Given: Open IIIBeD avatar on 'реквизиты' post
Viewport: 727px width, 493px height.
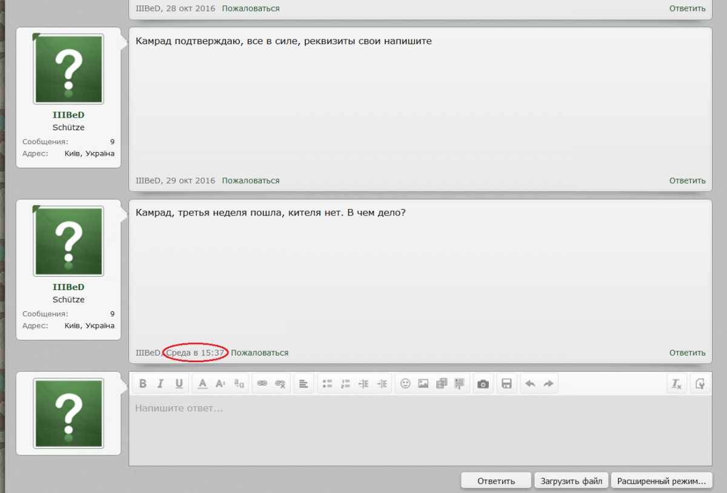Looking at the screenshot, I should coord(68,69).
